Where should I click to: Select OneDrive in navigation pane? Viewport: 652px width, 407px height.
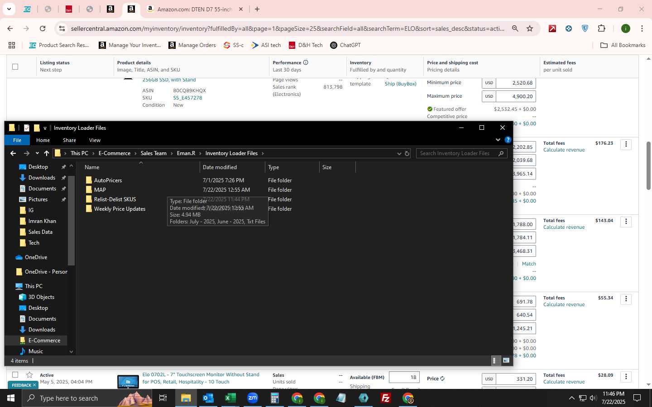pyautogui.click(x=36, y=257)
